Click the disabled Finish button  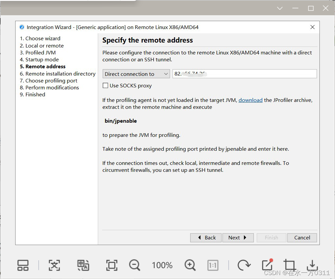[x=271, y=238]
